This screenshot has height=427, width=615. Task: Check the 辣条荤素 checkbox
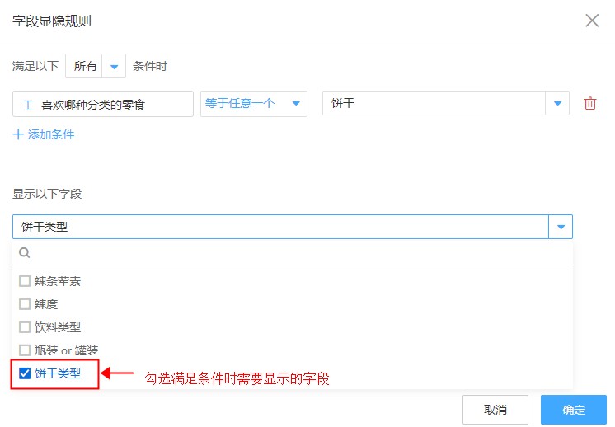(25, 281)
